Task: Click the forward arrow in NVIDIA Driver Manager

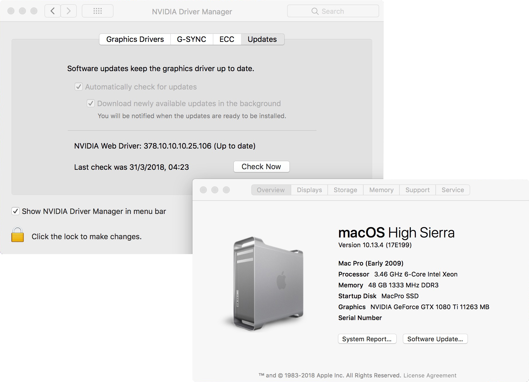Action: pyautogui.click(x=69, y=11)
